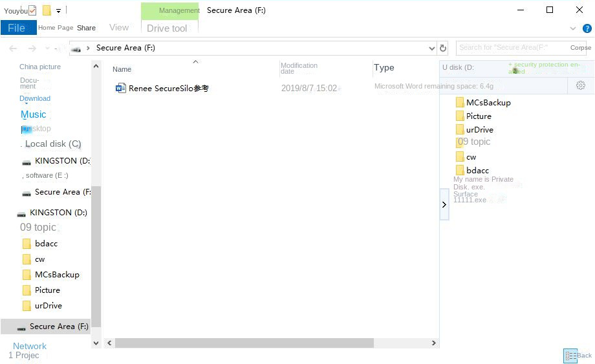
Task: Refresh the Secure Area address bar
Action: click(443, 48)
